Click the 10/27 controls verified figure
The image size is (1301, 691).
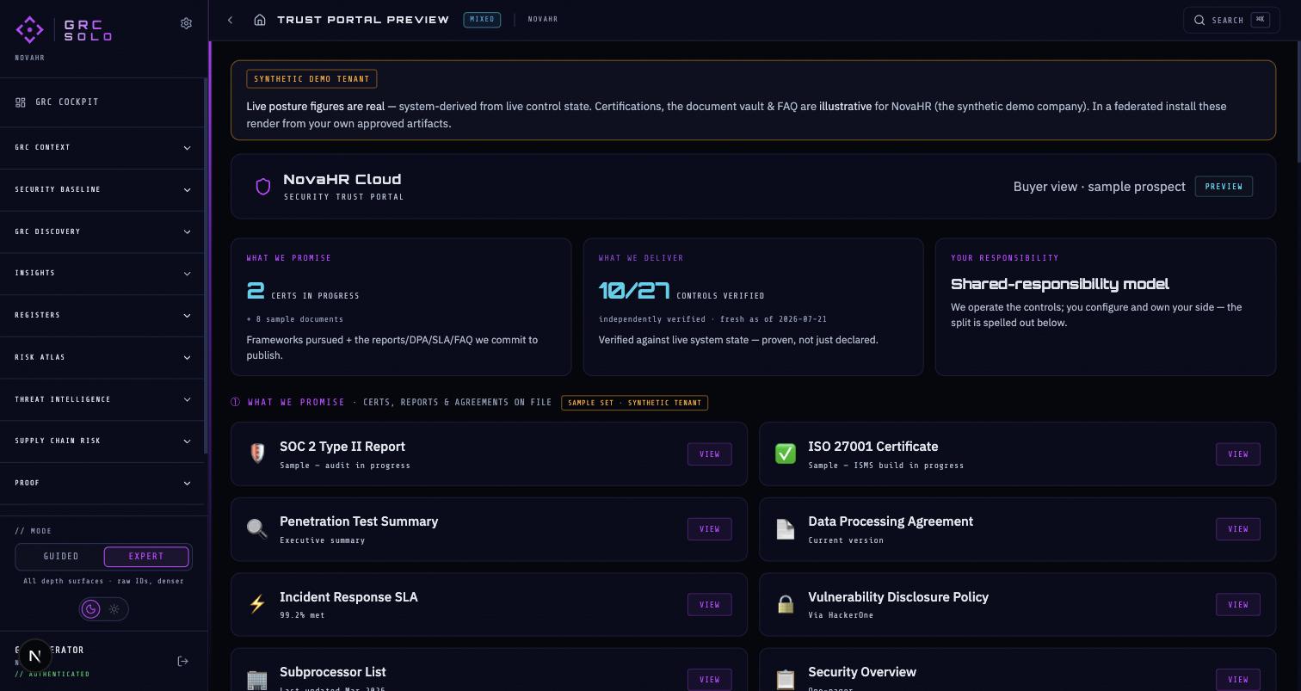[x=633, y=291]
